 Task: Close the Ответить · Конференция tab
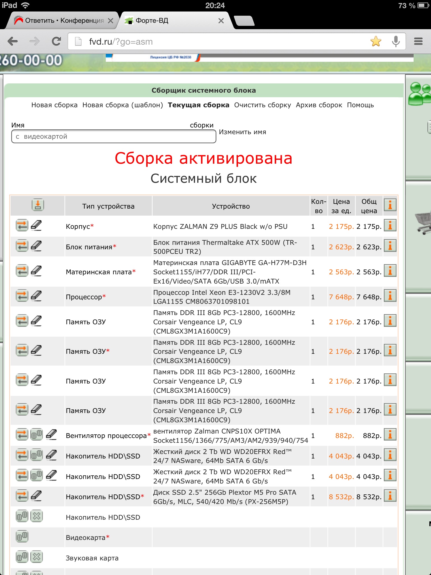point(111,21)
